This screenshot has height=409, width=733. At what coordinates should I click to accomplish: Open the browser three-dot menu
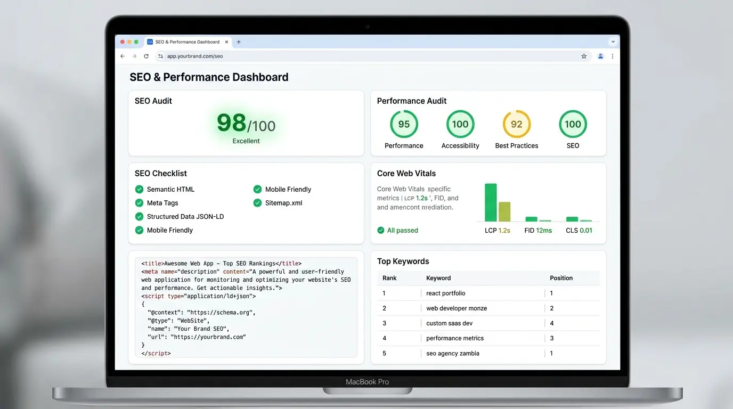[x=612, y=56]
